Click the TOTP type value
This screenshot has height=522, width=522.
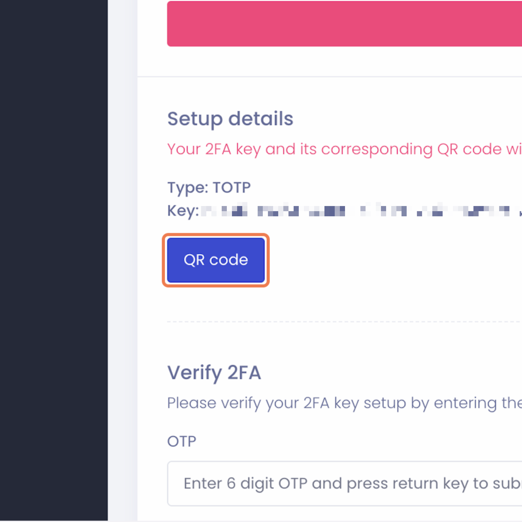click(x=232, y=188)
